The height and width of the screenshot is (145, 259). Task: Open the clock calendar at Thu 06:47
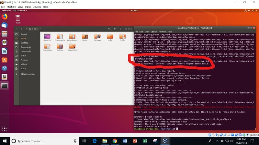click(x=134, y=11)
